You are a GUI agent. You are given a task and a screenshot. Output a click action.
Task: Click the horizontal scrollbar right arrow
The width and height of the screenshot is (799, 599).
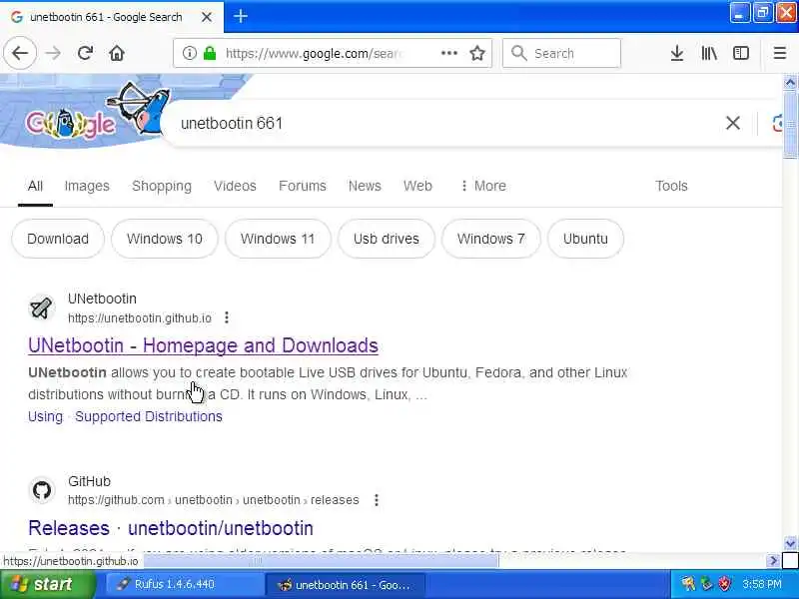[x=774, y=561]
